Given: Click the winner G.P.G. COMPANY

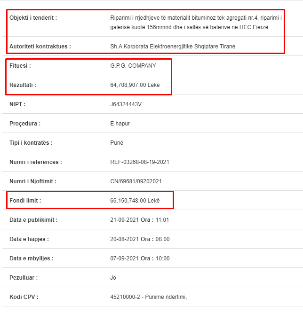Looking at the screenshot, I should (133, 66).
